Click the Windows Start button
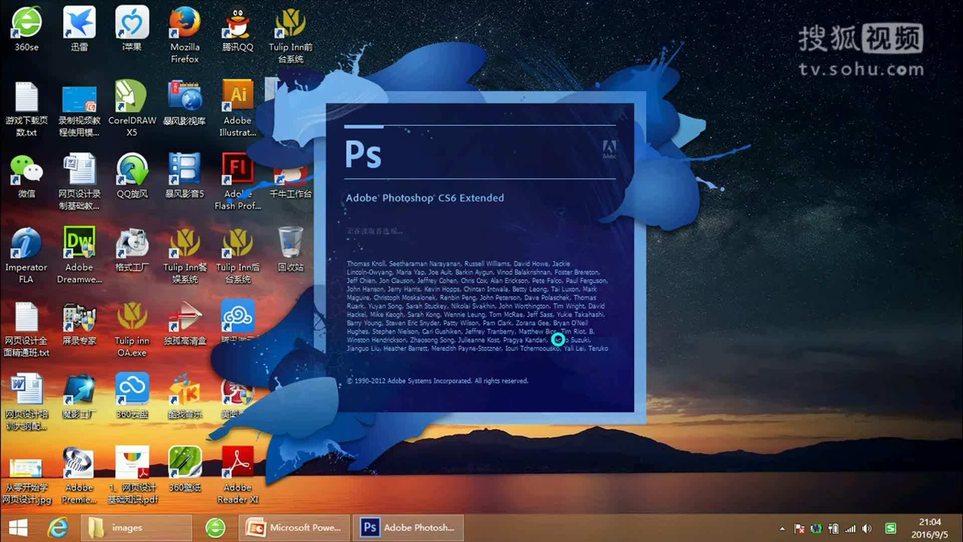This screenshot has width=963, height=542. [x=19, y=527]
